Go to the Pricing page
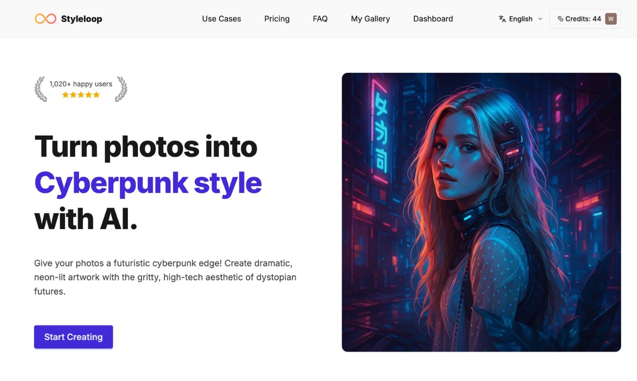 pyautogui.click(x=277, y=19)
